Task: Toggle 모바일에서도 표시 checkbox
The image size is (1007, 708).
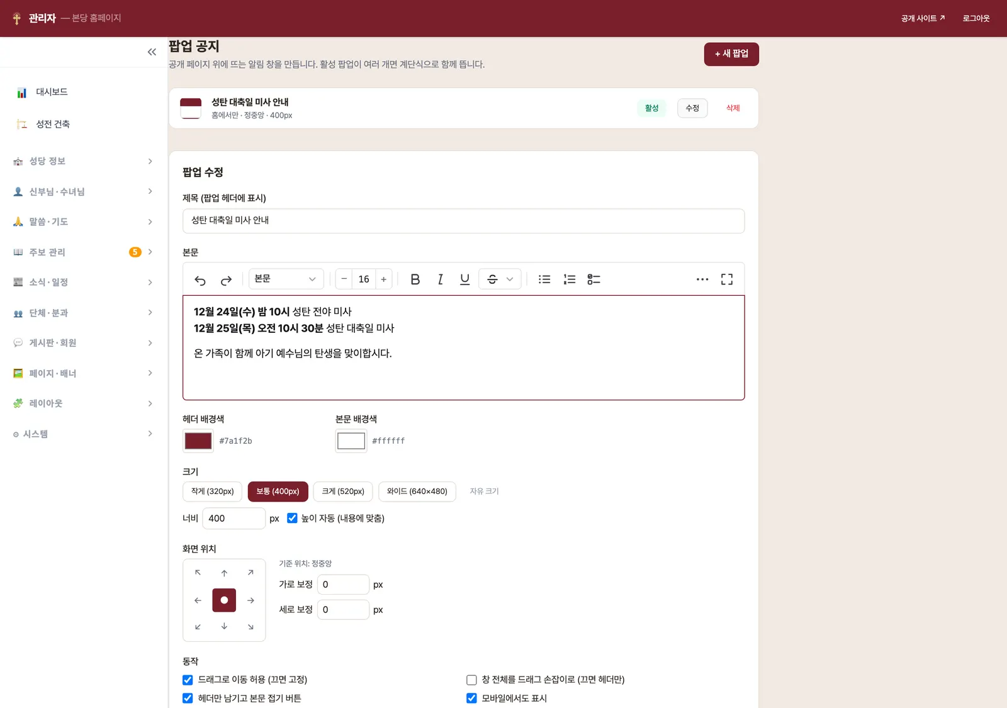Action: pyautogui.click(x=471, y=698)
